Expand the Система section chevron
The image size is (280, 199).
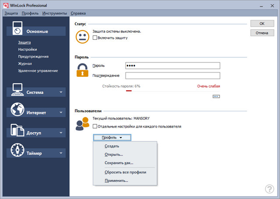pos(61,92)
